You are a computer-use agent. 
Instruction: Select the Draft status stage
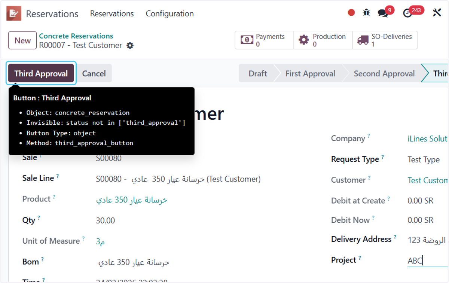[x=257, y=73]
